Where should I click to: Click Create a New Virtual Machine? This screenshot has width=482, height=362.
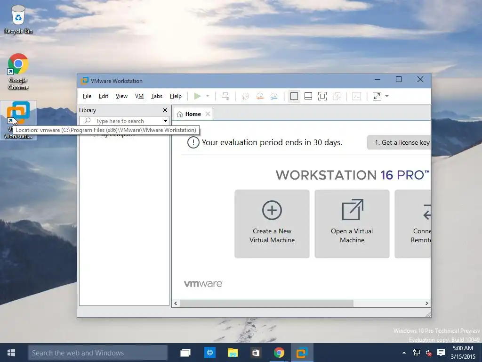coord(272,224)
